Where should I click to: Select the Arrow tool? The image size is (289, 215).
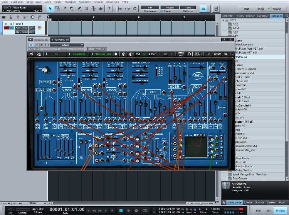click(50, 8)
